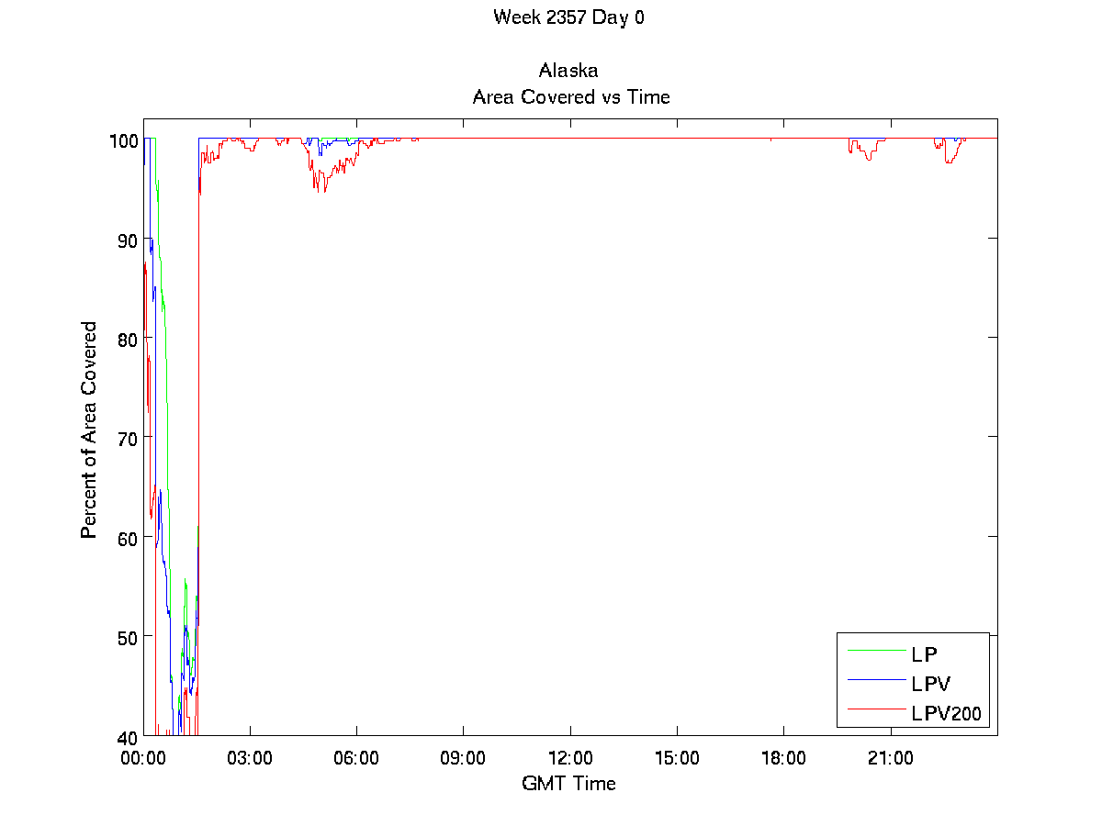Select the LPV200 legend label
This screenshot has width=1102, height=826.
(x=946, y=712)
